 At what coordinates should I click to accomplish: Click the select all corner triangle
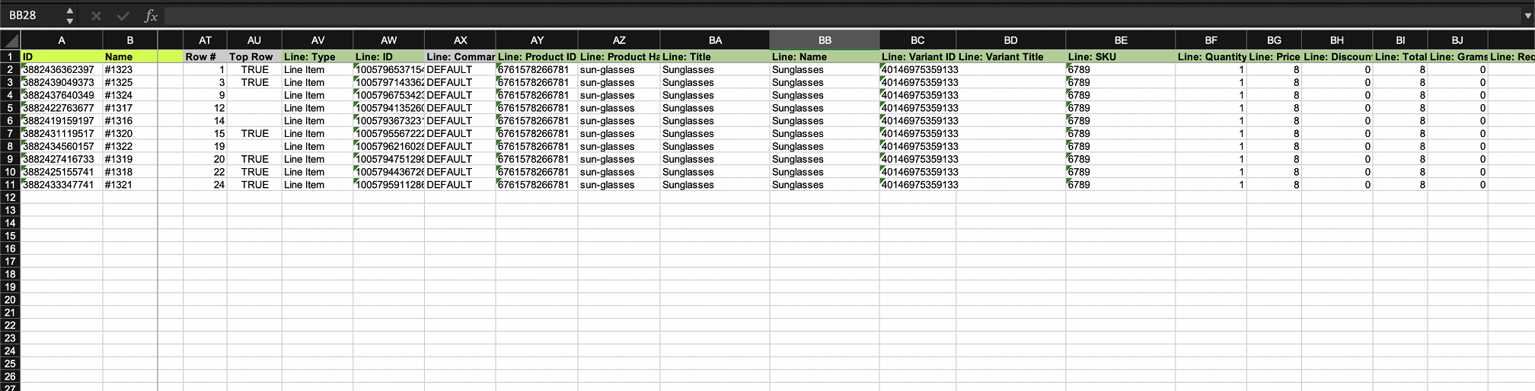point(10,40)
